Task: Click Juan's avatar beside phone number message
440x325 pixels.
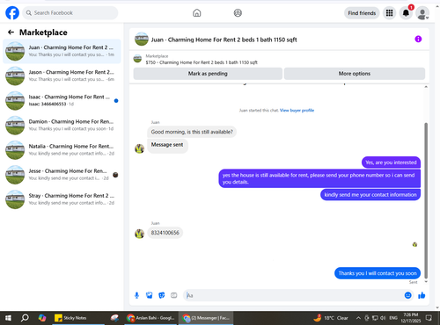Action: (139, 234)
